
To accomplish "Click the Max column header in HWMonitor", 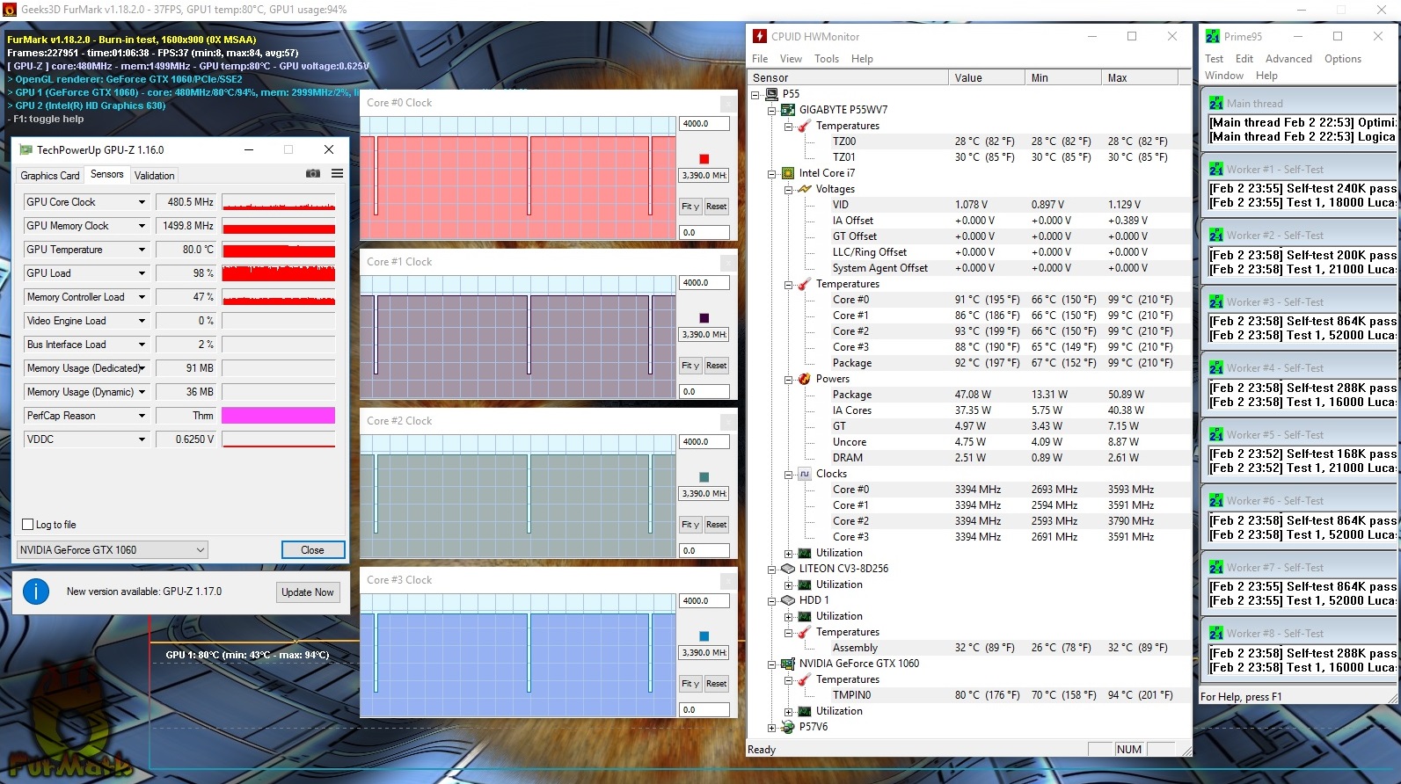I will (x=1140, y=78).
